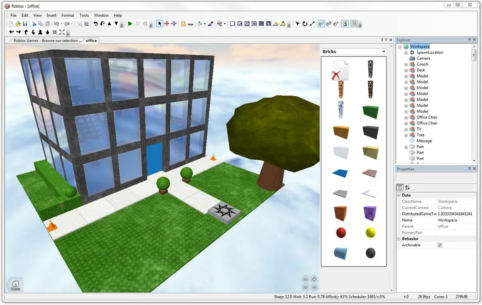
Task: Start simulation with the green Play button
Action: [130, 24]
